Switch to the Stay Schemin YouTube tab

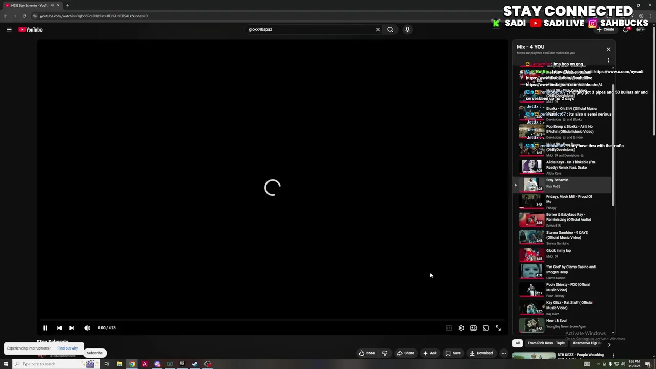point(32,5)
